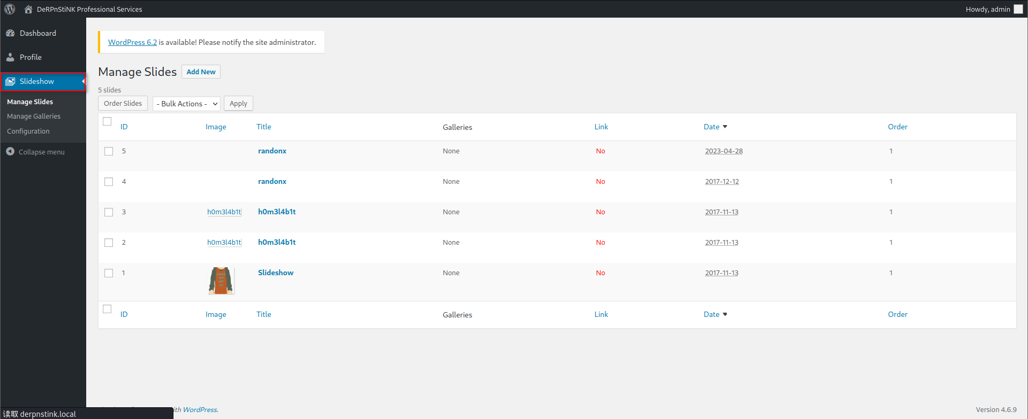This screenshot has width=1028, height=419.
Task: Go to Manage Galleries submenu
Action: [34, 116]
